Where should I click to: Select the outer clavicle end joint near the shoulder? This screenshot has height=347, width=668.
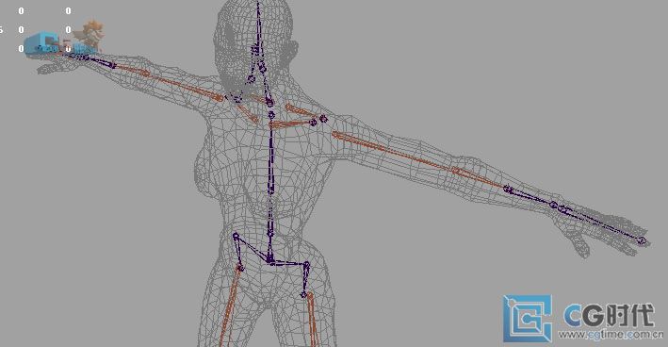[x=324, y=119]
